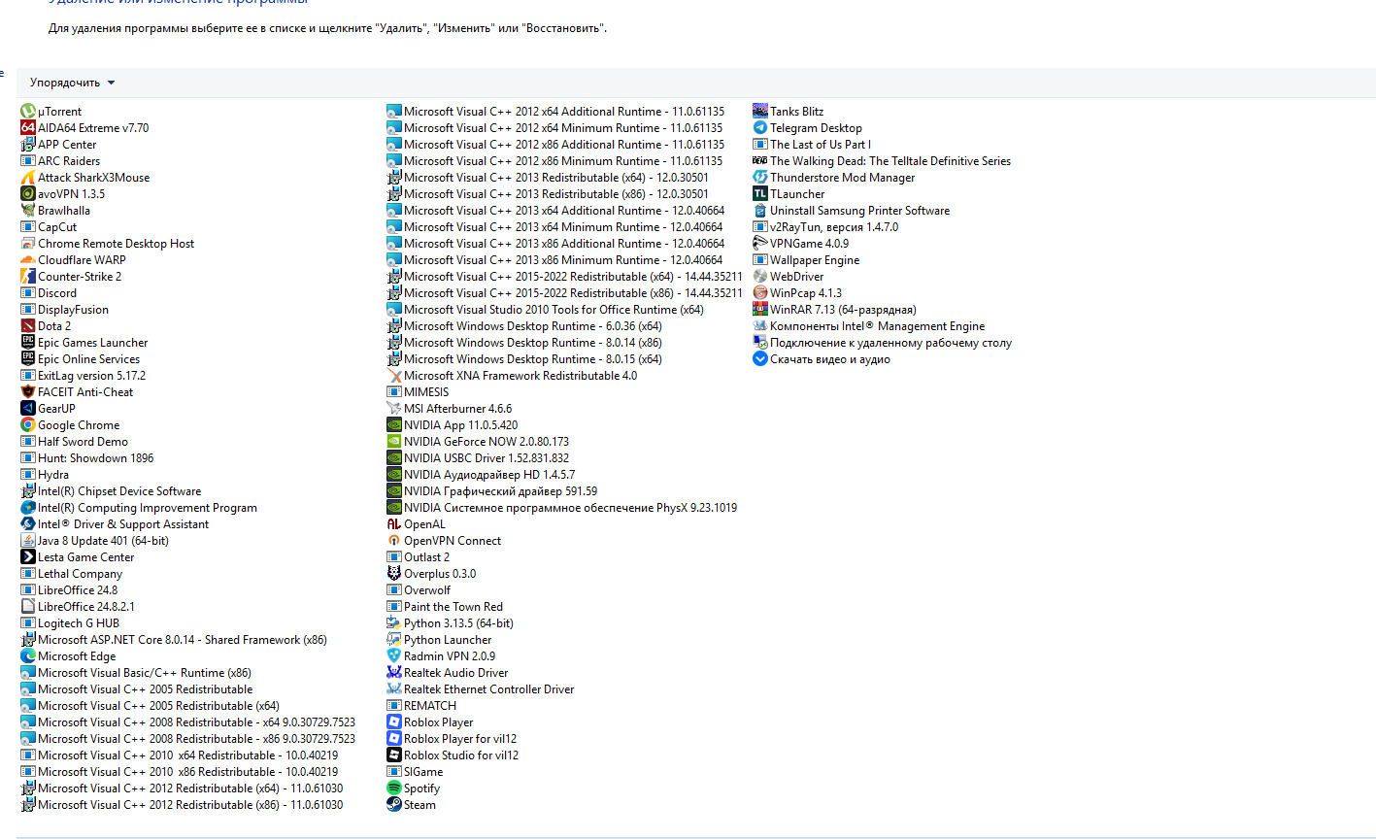Select Microsoft Visual C++ 2010 x64 Redistributable

[x=180, y=755]
